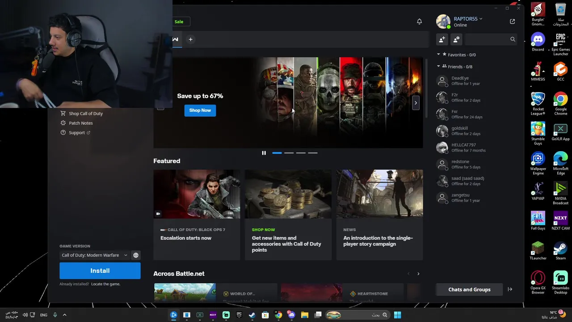The image size is (572, 322).
Task: Switch ENG input language in taskbar
Action: point(44,315)
